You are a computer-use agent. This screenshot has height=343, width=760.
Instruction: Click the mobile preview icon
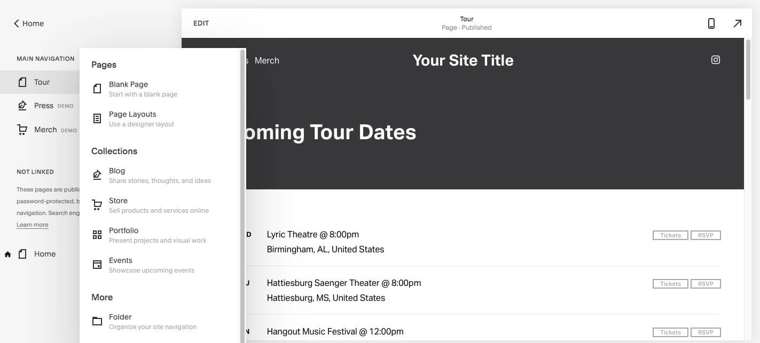711,23
